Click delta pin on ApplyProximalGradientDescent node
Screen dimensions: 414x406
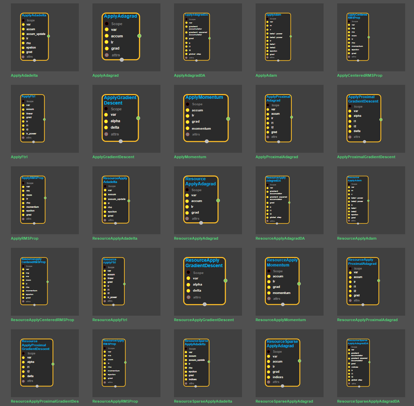pos(350,131)
